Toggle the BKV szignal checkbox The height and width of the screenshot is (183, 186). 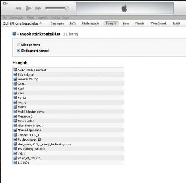point(15,74)
